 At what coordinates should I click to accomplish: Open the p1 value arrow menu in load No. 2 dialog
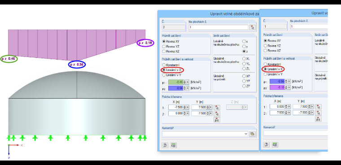pos(188,82)
